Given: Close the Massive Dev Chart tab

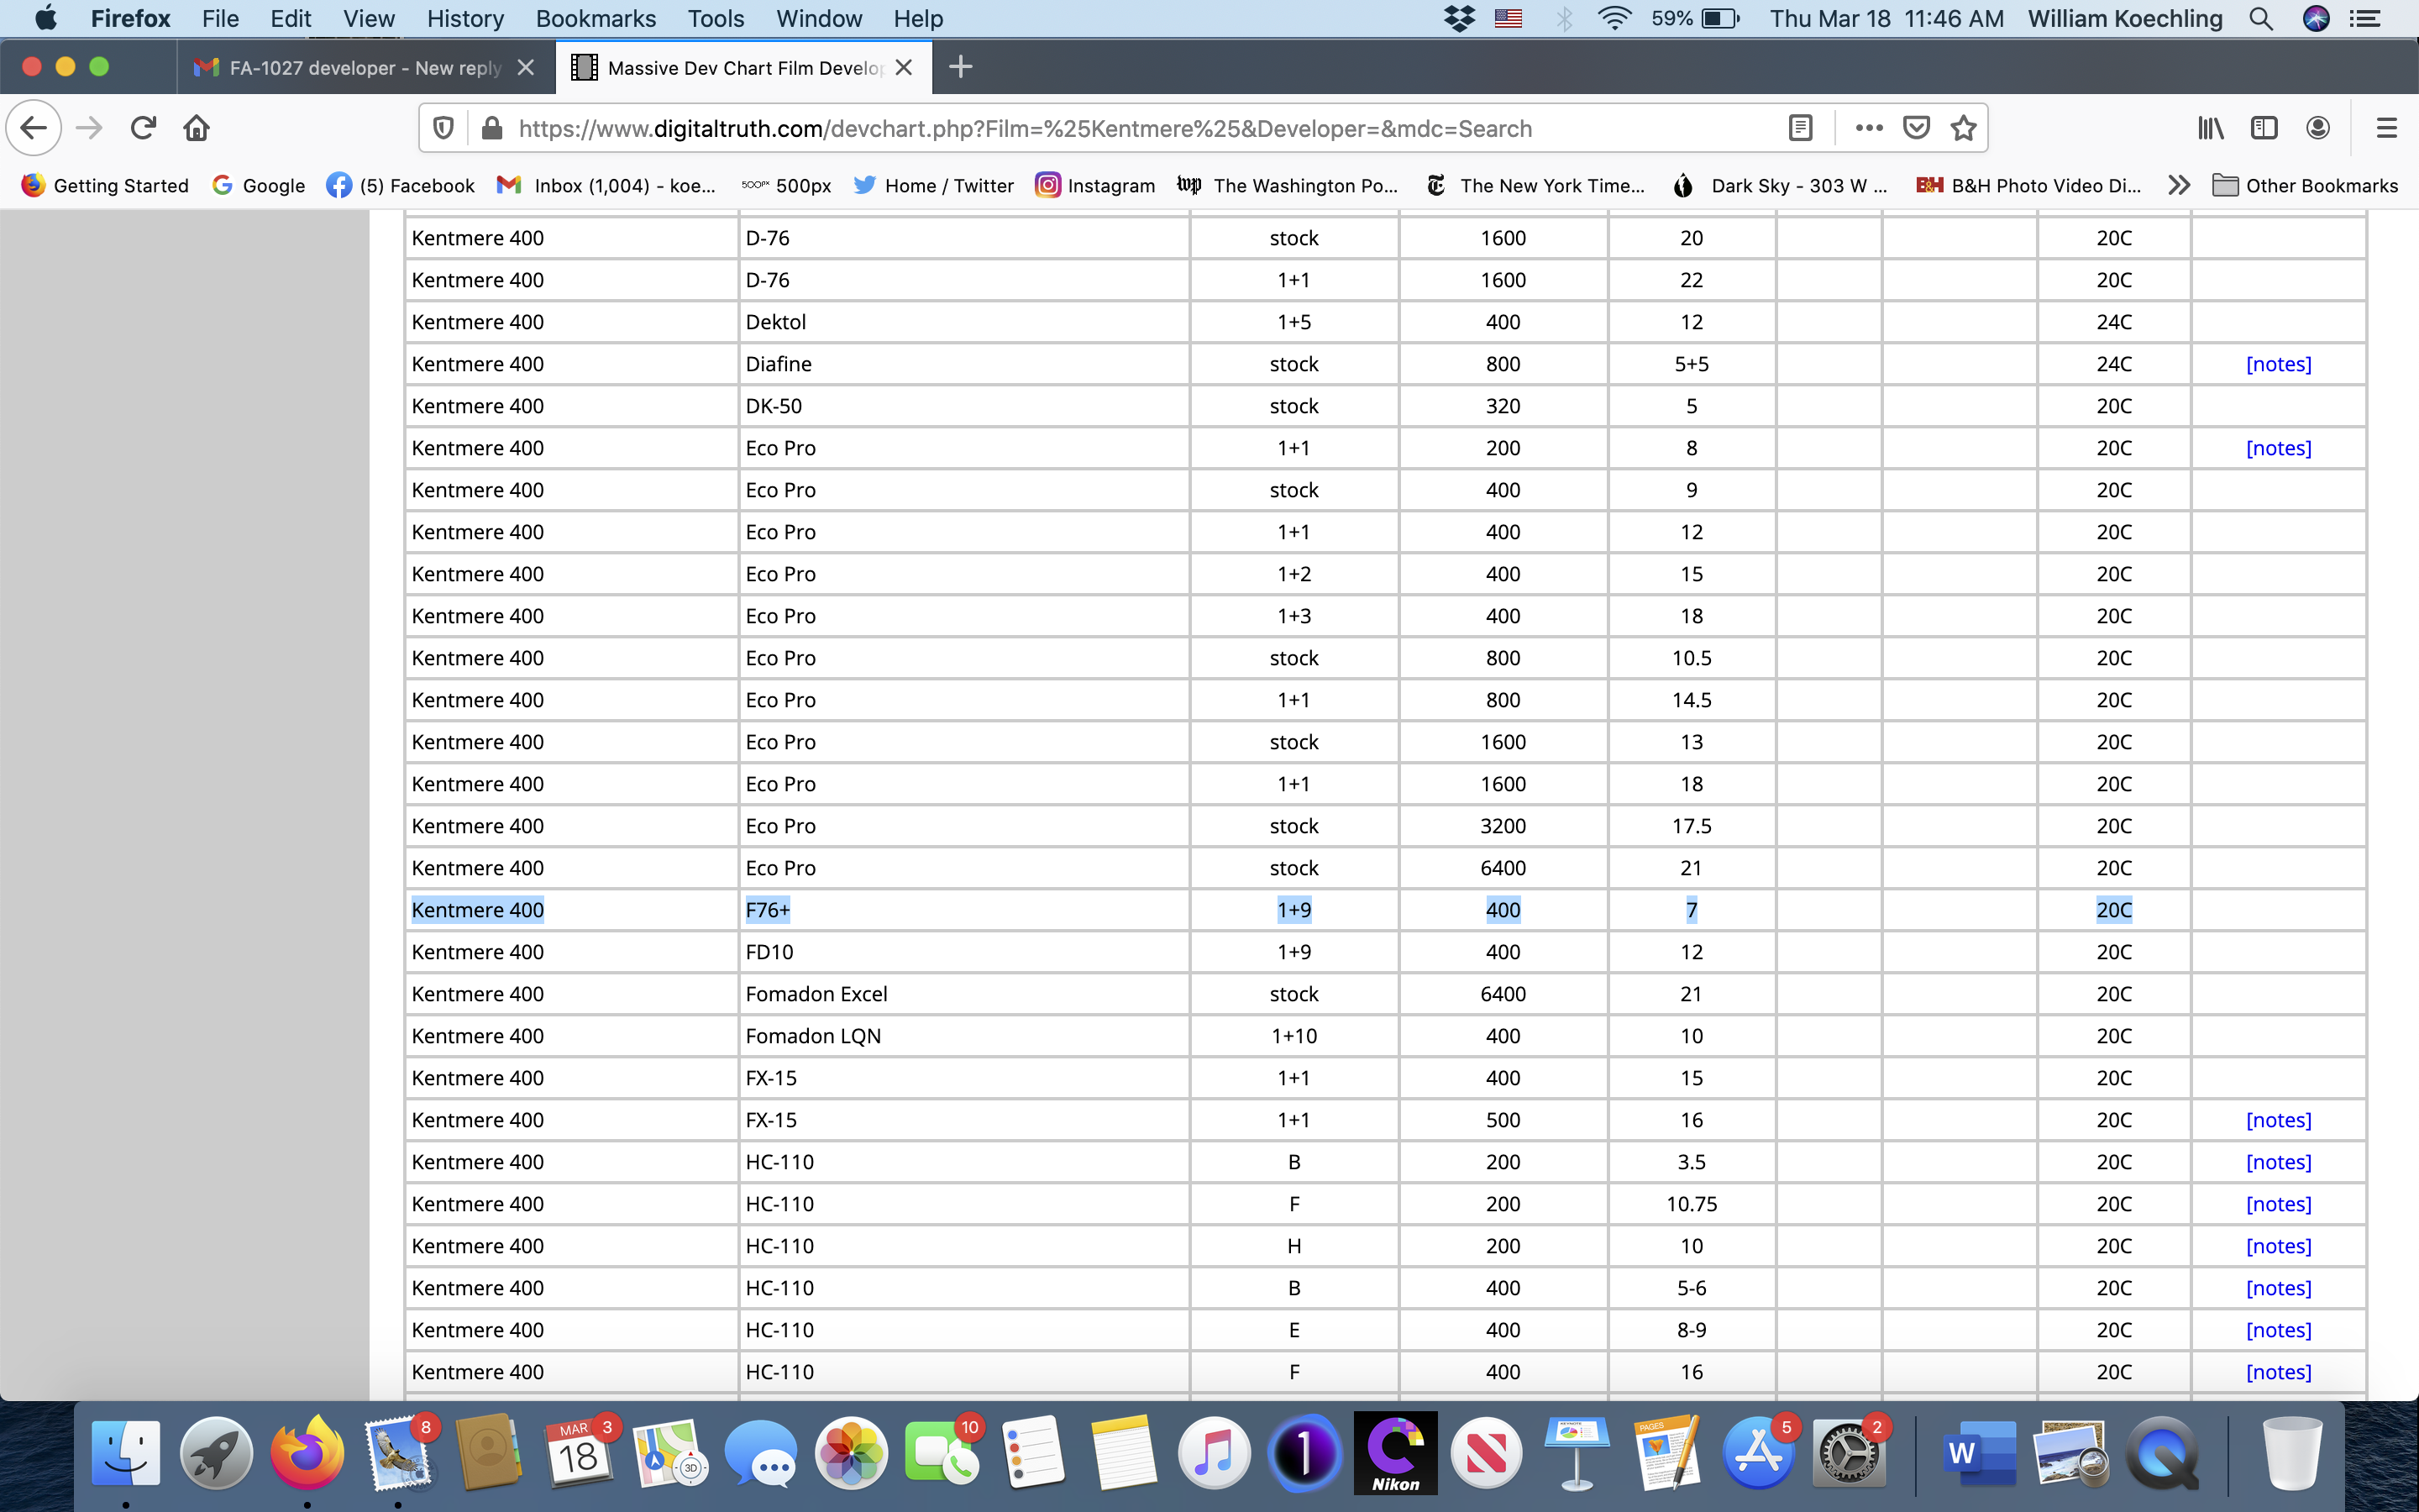Looking at the screenshot, I should point(904,67).
